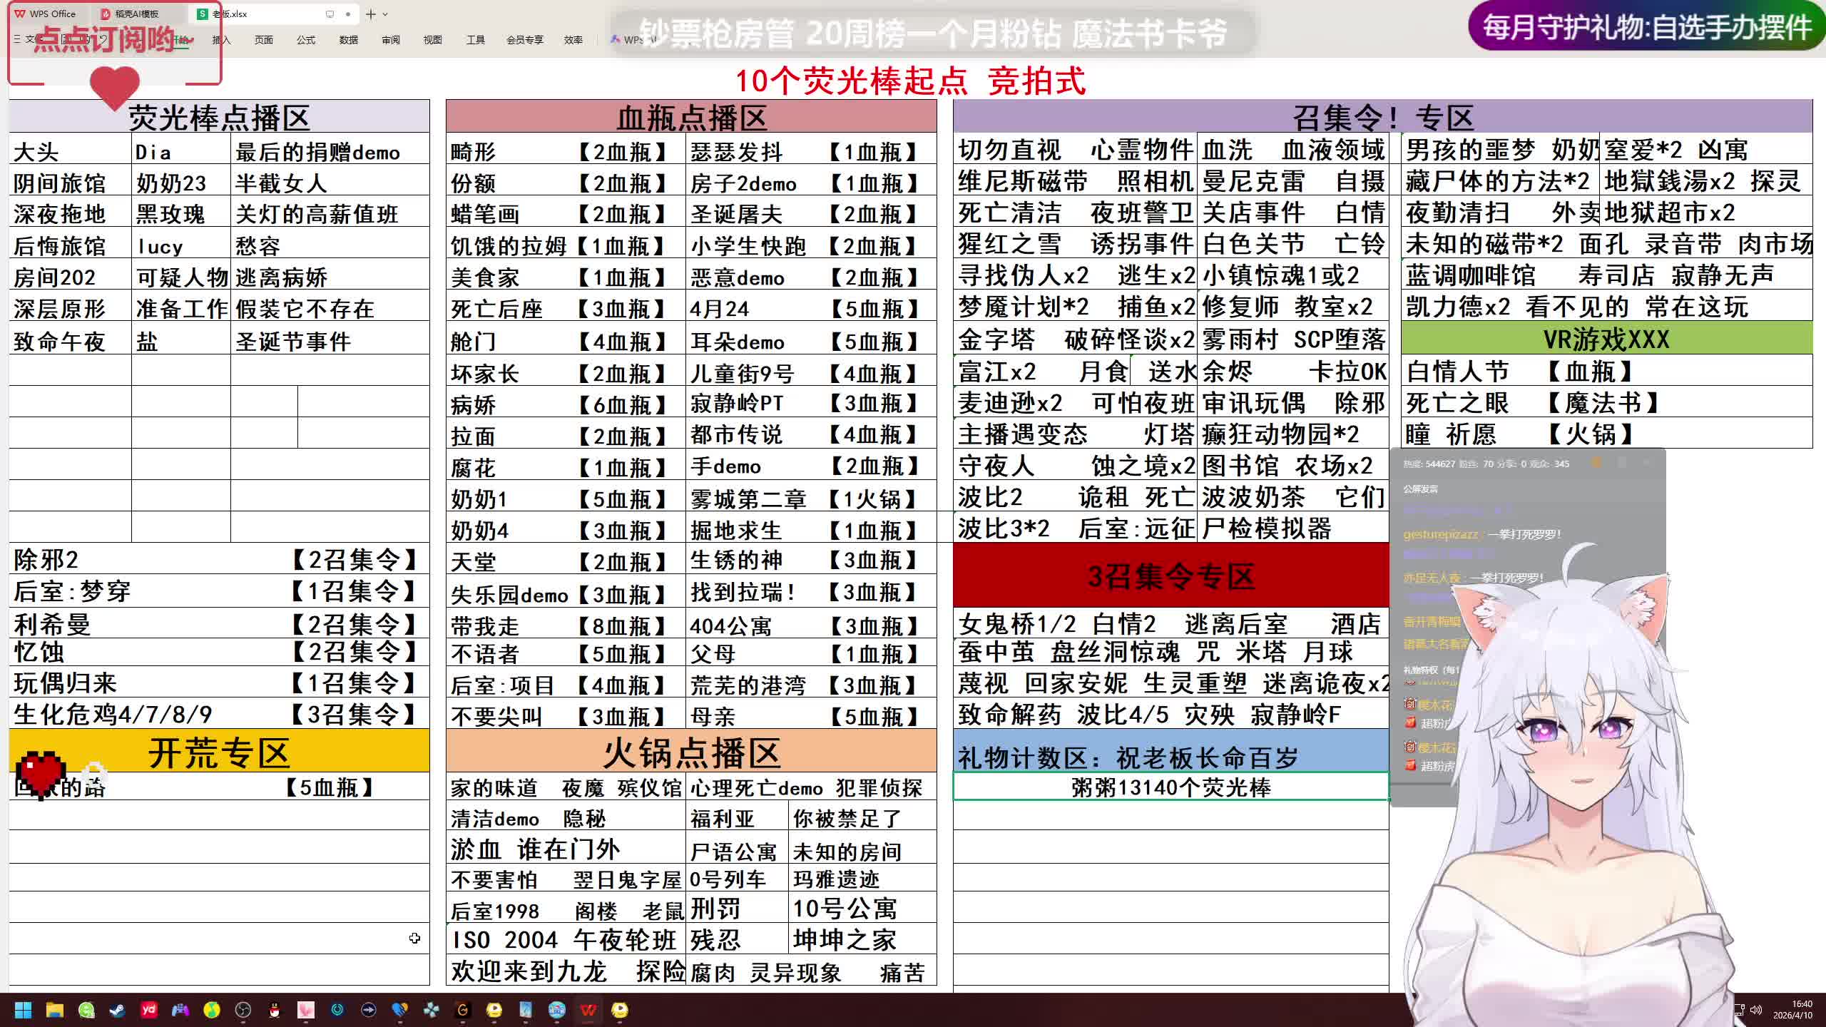Viewport: 1826px width, 1027px height.
Task: Click the OBS Studio taskbar icon
Action: [x=243, y=1010]
